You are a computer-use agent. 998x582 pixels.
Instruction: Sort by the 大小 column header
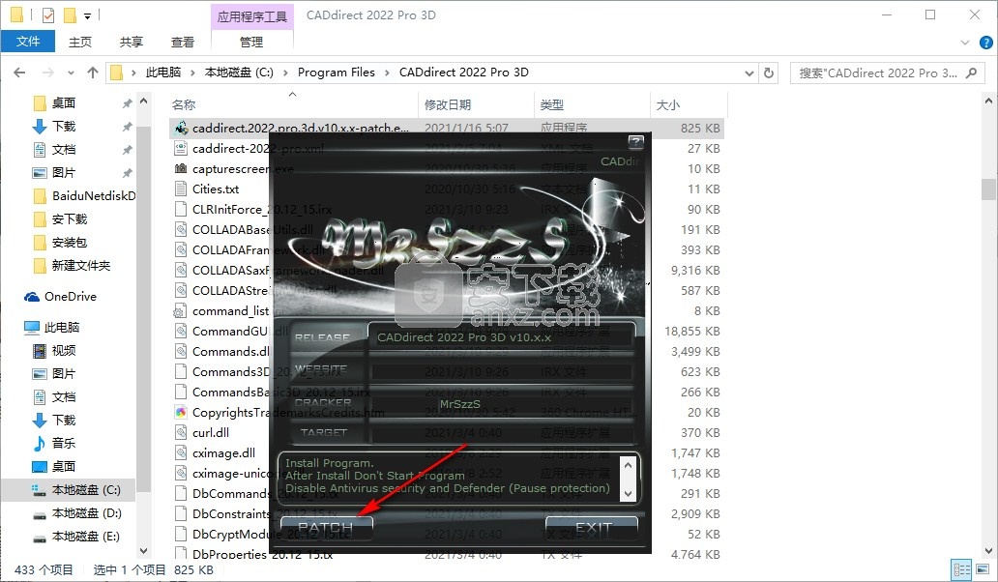click(x=667, y=105)
